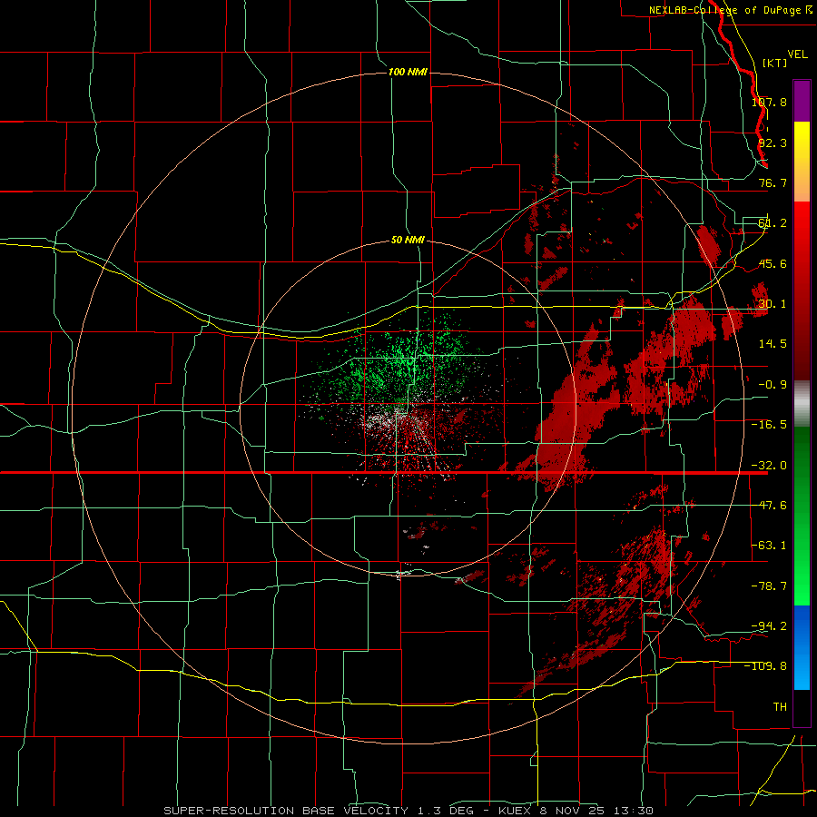Select the -16.5 legend value
817x817 pixels.
point(769,425)
